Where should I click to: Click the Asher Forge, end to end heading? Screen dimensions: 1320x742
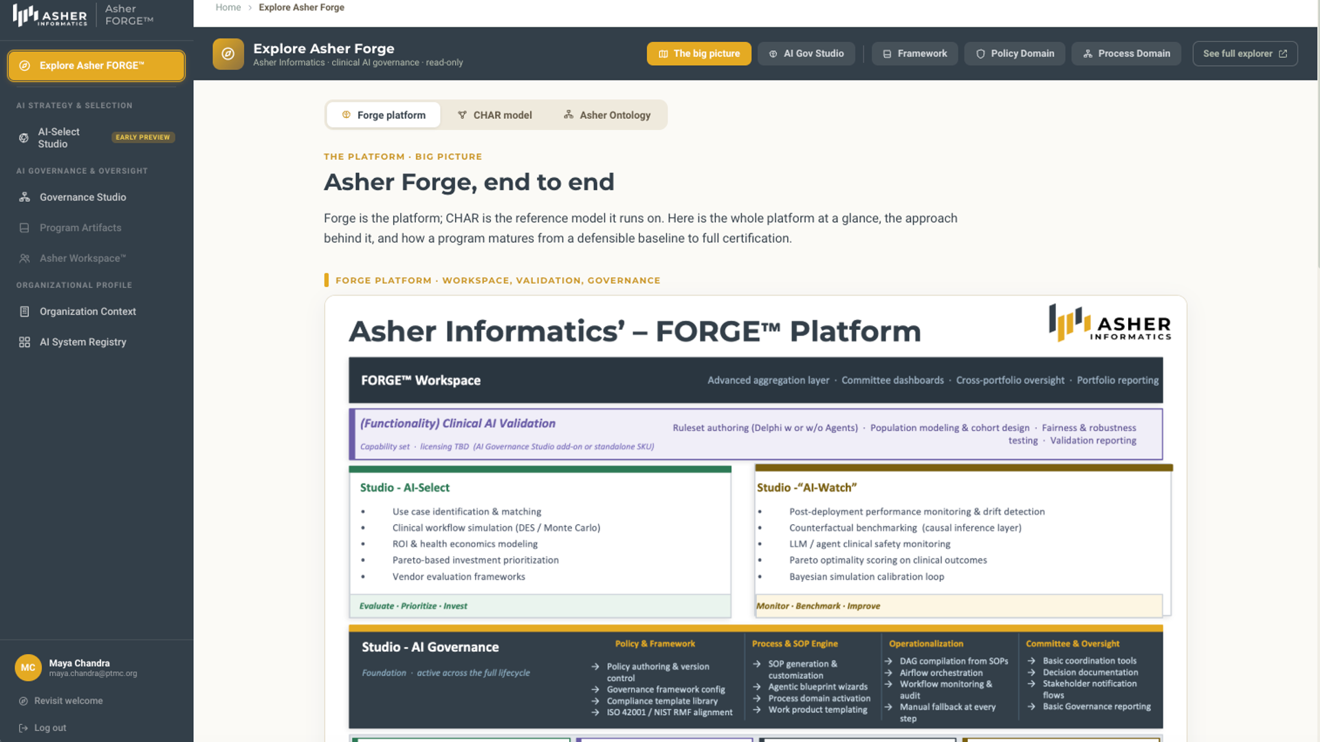[x=469, y=182]
